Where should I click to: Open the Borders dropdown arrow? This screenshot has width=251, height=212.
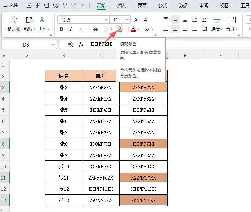click(x=111, y=29)
